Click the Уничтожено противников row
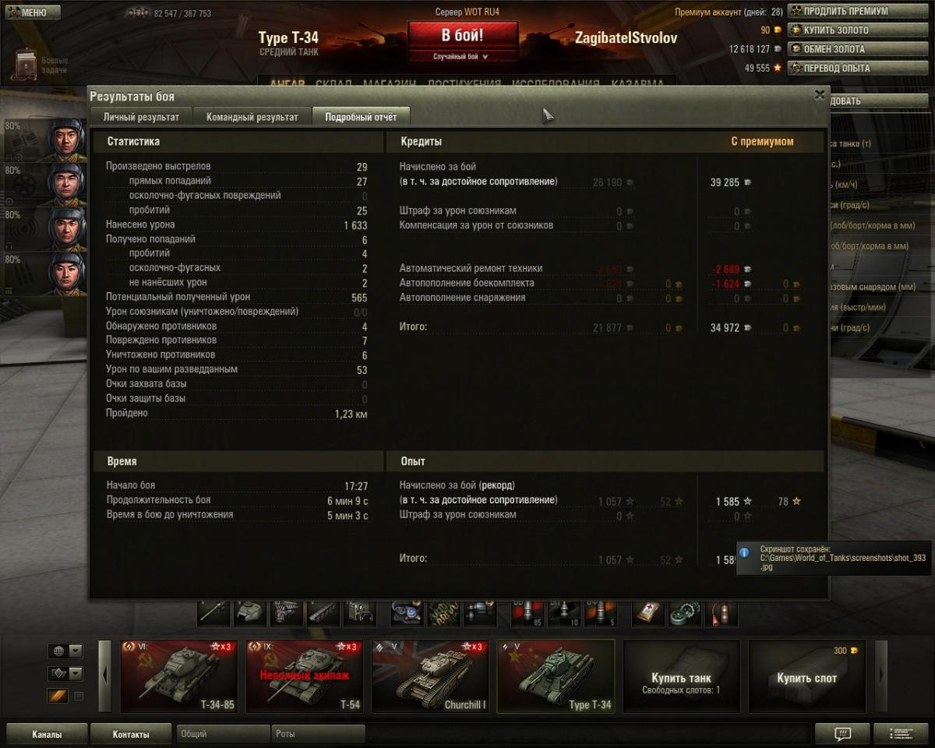The image size is (935, 748). pyautogui.click(x=236, y=355)
